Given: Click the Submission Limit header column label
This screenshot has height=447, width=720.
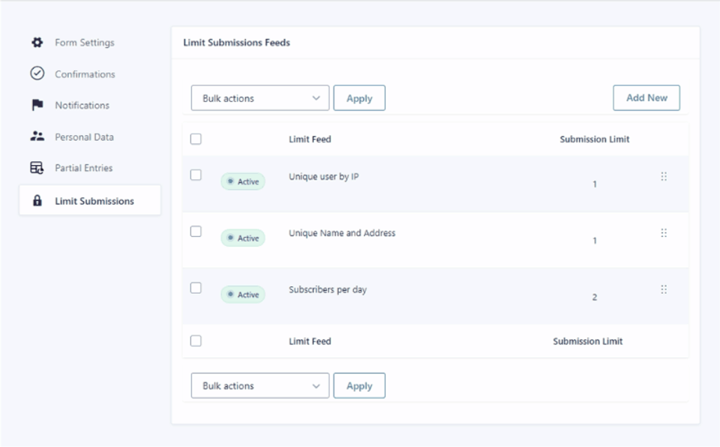Looking at the screenshot, I should [x=595, y=139].
